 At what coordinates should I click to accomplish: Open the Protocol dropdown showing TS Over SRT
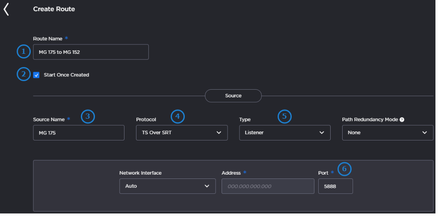pos(182,133)
